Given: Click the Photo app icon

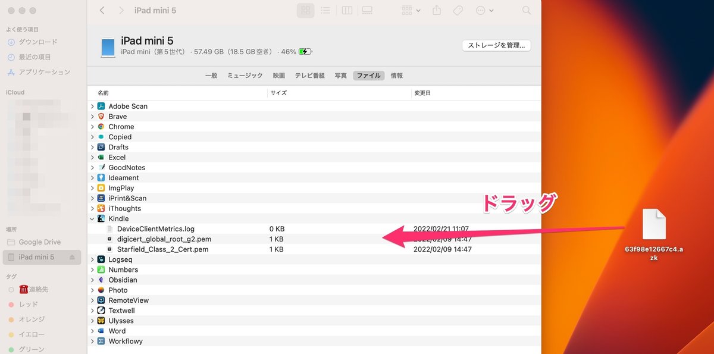Looking at the screenshot, I should [101, 290].
